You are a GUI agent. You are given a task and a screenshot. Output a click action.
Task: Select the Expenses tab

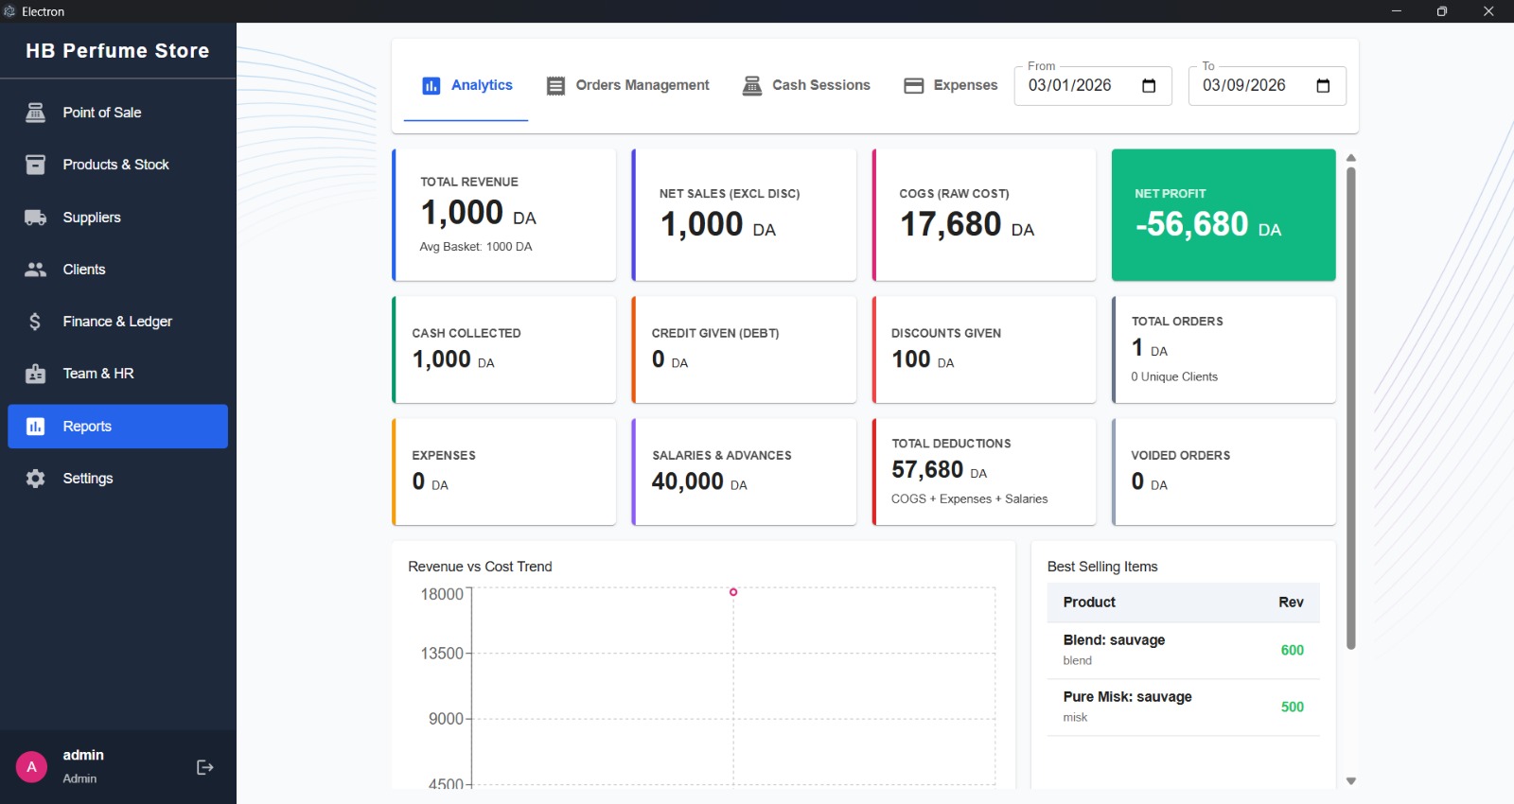[951, 85]
